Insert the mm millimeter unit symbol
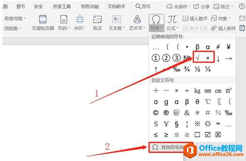This screenshot has height=161, width=246. pos(208,91)
